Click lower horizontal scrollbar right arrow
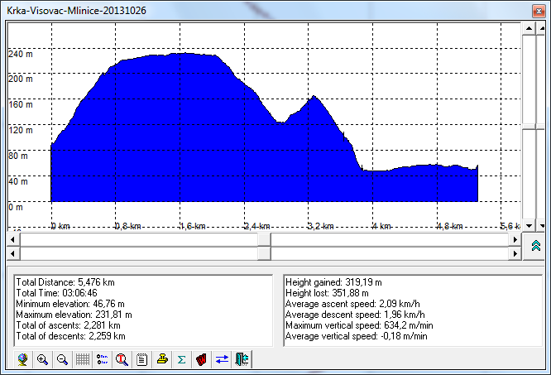This screenshot has width=551, height=375. [514, 254]
